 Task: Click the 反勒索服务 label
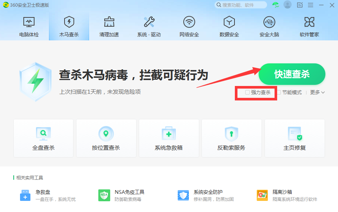(231, 148)
